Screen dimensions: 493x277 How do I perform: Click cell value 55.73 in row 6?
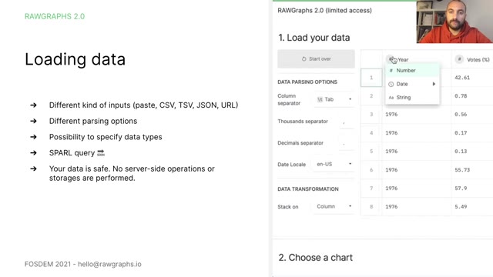click(462, 170)
